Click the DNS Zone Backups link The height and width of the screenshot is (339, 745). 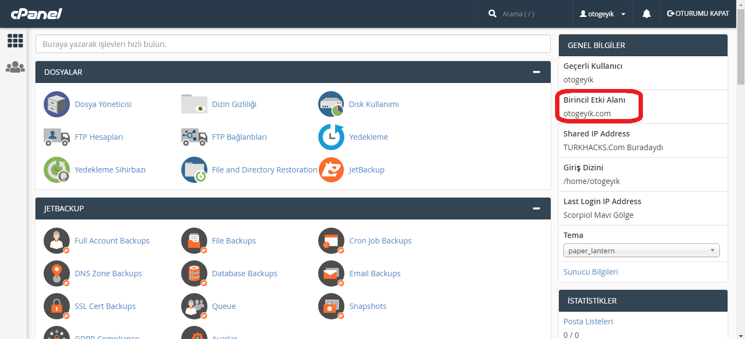(108, 273)
